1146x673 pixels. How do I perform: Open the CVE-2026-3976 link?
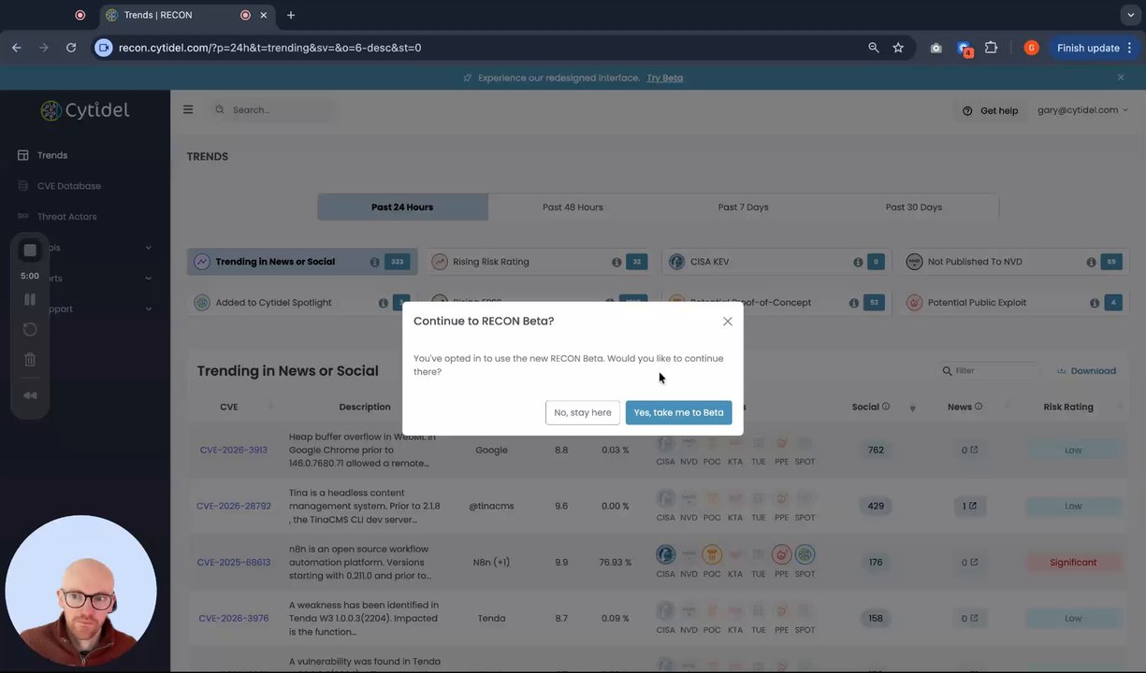[x=234, y=619]
